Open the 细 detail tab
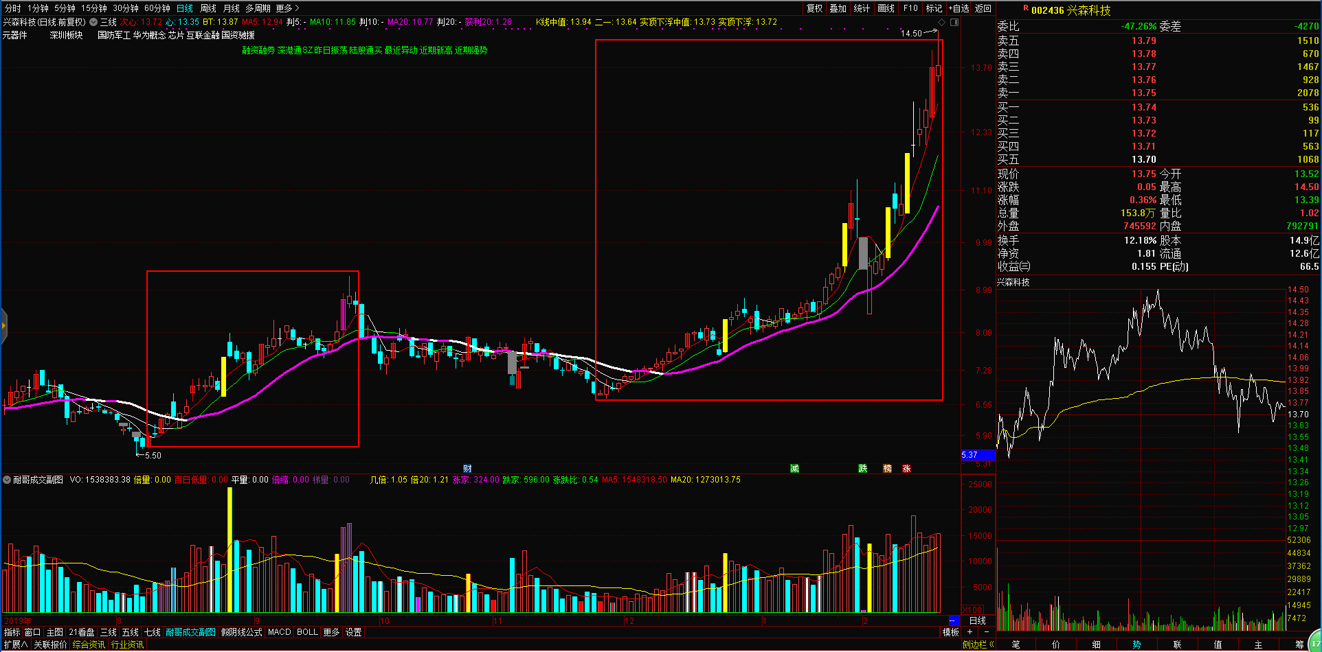The width and height of the screenshot is (1322, 652). coord(1097,644)
